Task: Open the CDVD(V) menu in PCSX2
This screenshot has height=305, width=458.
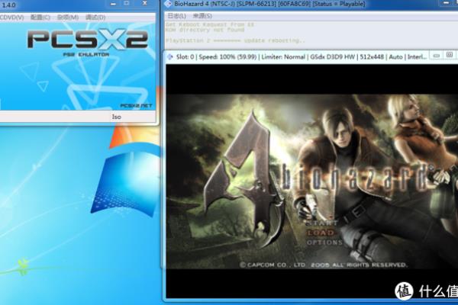Action: pos(11,18)
